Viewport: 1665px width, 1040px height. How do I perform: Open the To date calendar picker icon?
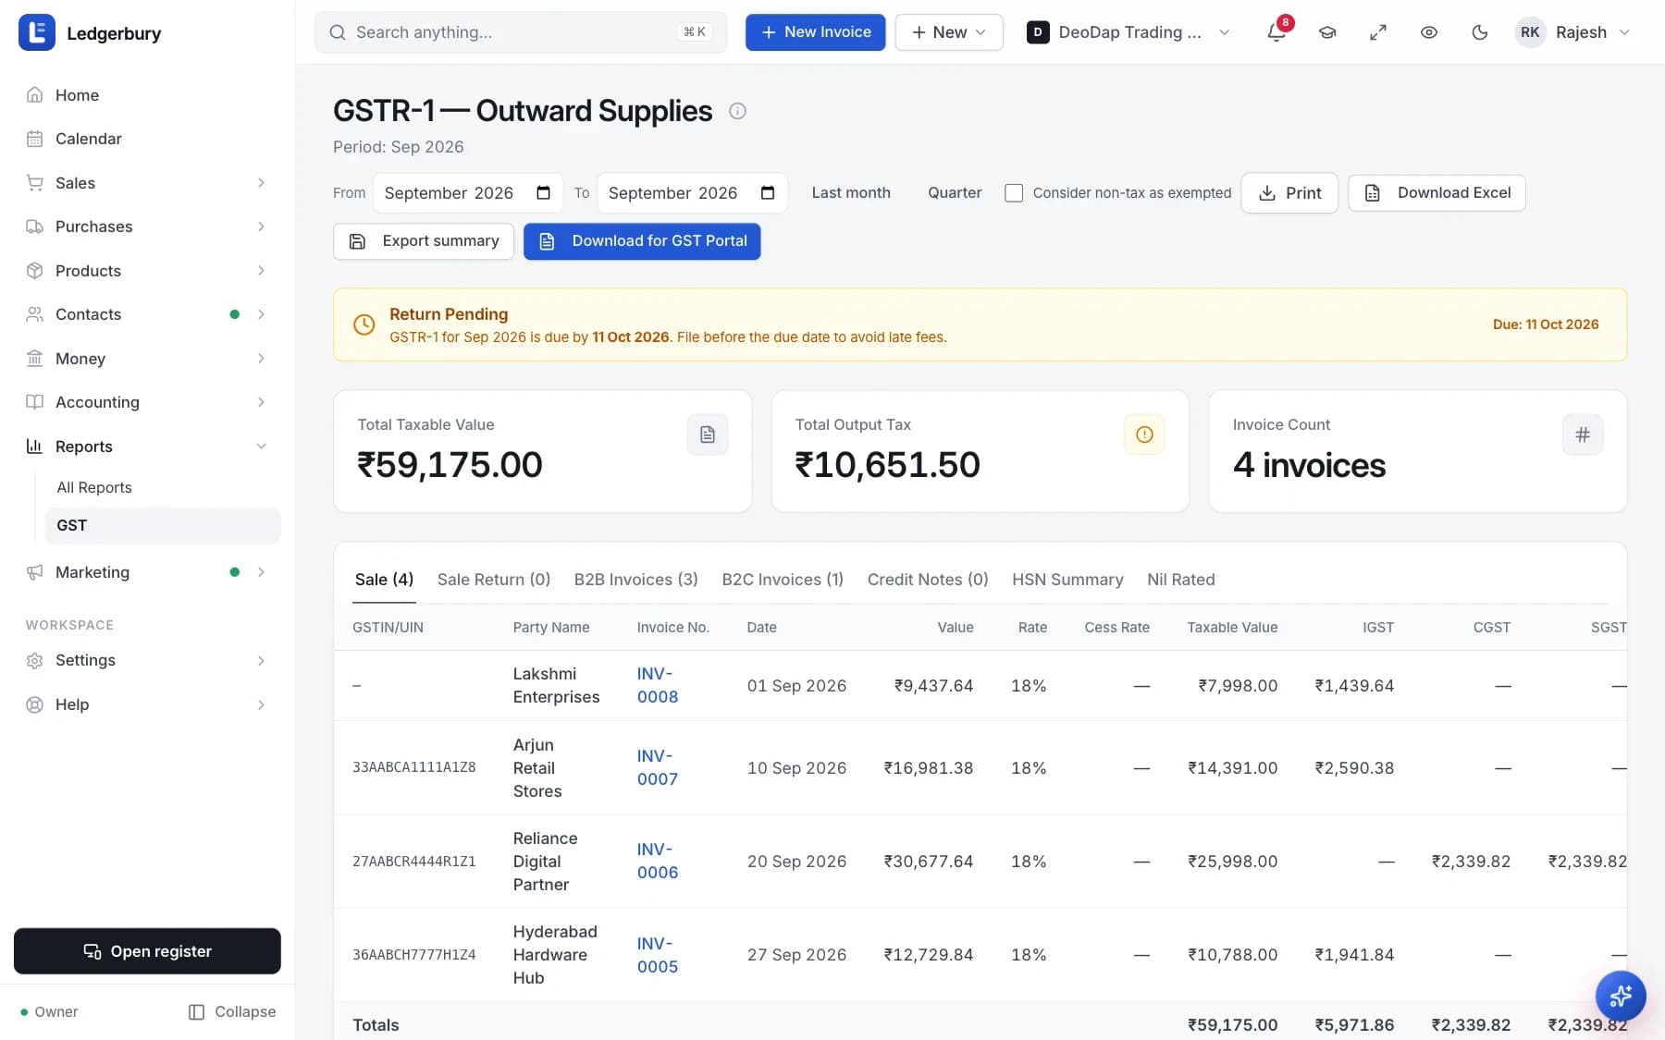click(x=768, y=192)
